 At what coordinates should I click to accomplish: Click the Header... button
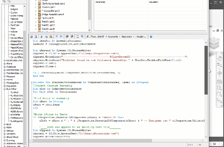click(x=142, y=37)
